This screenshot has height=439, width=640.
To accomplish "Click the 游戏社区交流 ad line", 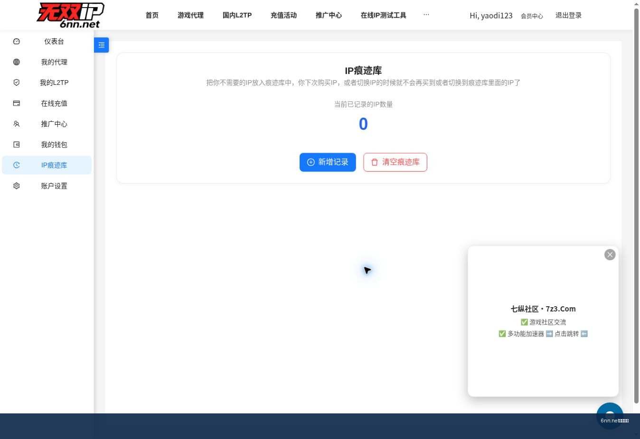I will [x=543, y=322].
